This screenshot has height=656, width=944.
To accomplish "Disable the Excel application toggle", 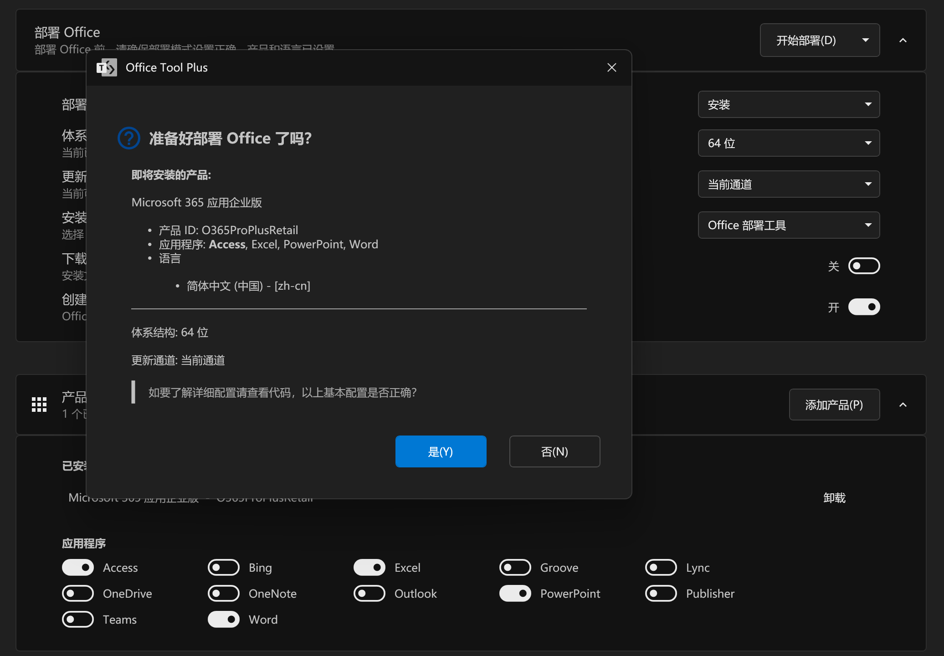I will 369,568.
